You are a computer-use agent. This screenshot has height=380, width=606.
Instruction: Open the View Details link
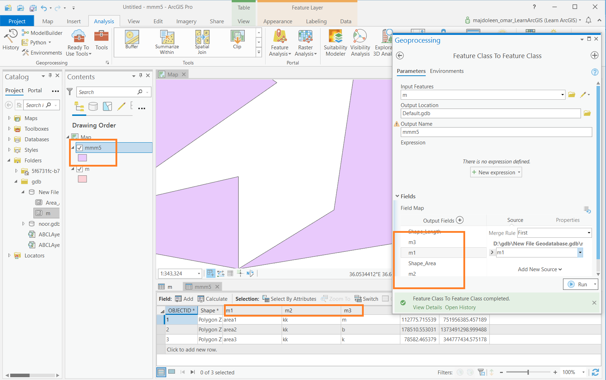pos(427,307)
